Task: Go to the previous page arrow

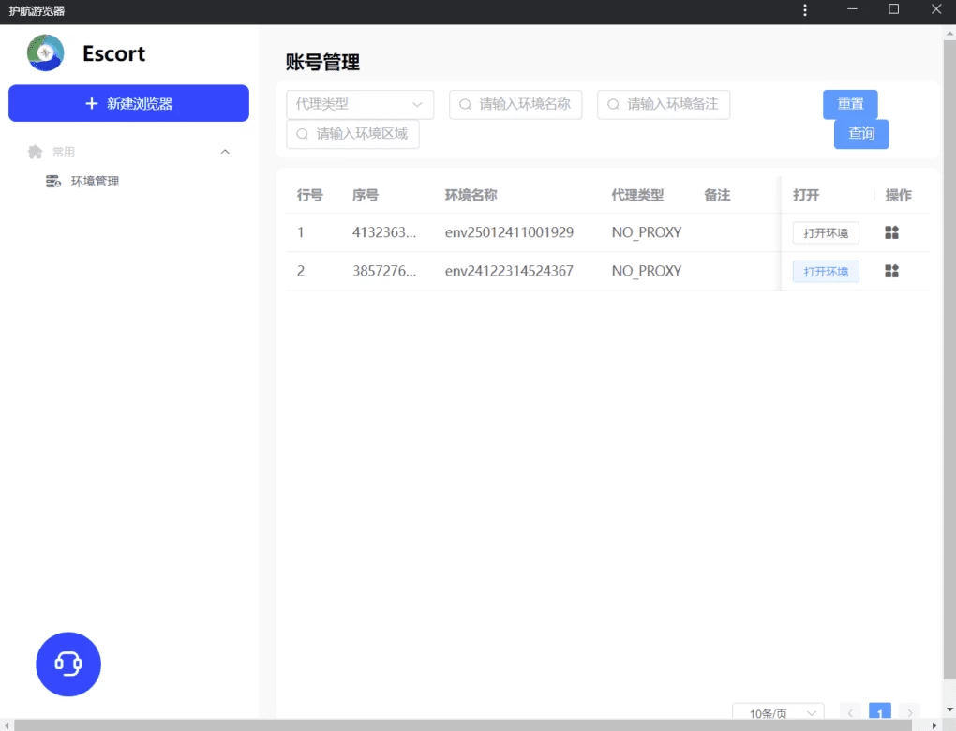Action: (x=851, y=713)
